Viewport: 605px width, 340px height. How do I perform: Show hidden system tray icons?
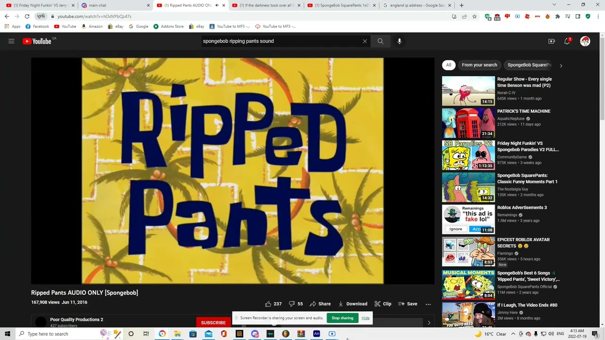click(x=513, y=334)
